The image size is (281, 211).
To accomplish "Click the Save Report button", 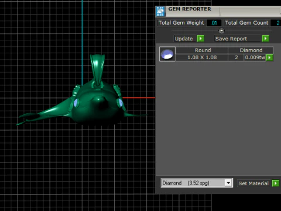I will pyautogui.click(x=238, y=39).
